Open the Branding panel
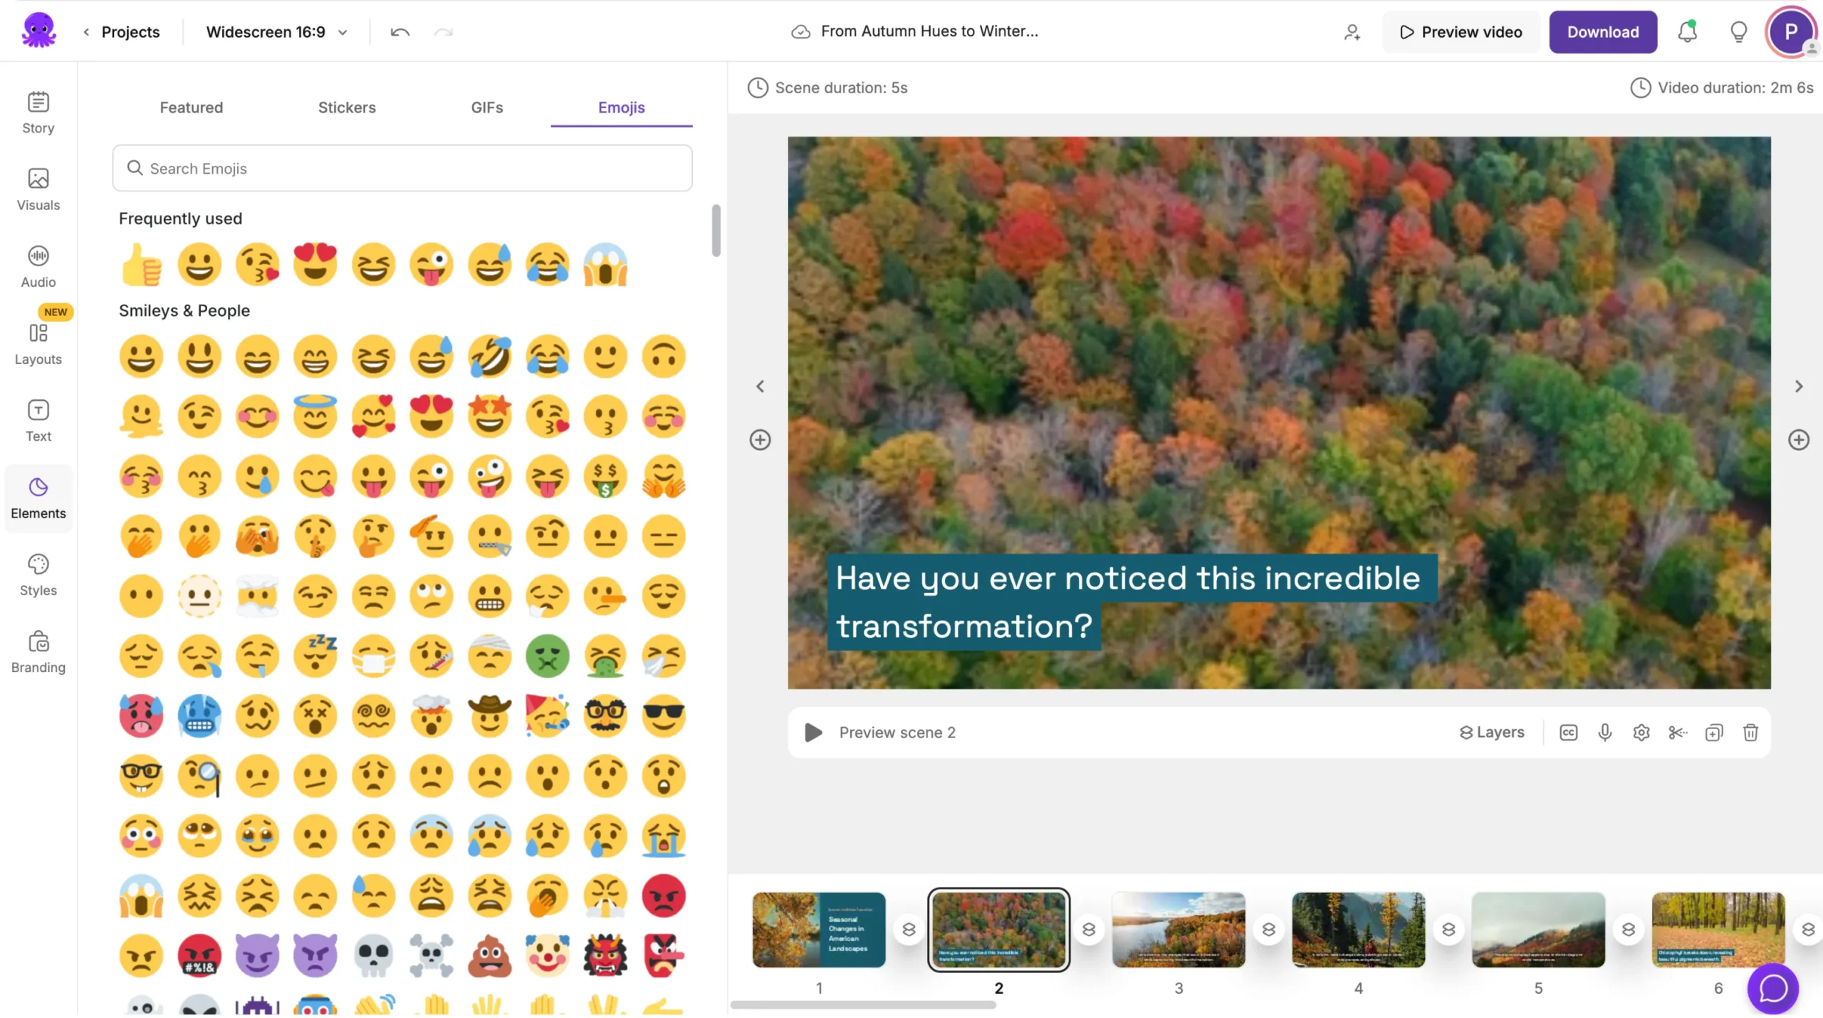 38,650
